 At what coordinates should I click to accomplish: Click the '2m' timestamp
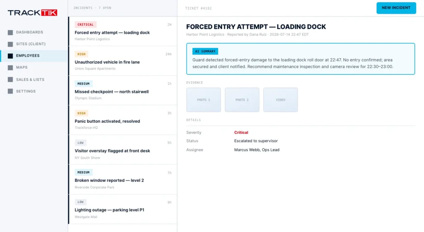(169, 24)
